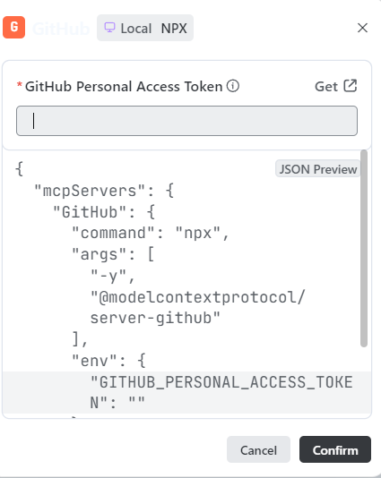Click the GitHub Personal Access Token label
The width and height of the screenshot is (381, 478).
coord(124,87)
